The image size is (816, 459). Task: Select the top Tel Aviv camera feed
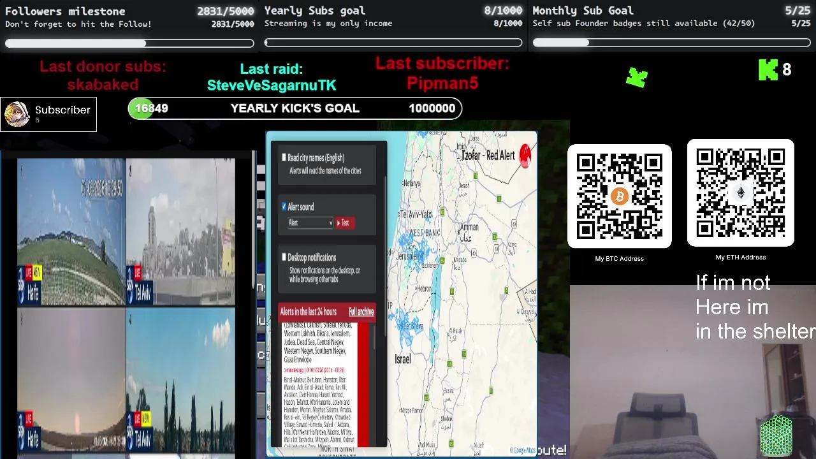(x=181, y=232)
